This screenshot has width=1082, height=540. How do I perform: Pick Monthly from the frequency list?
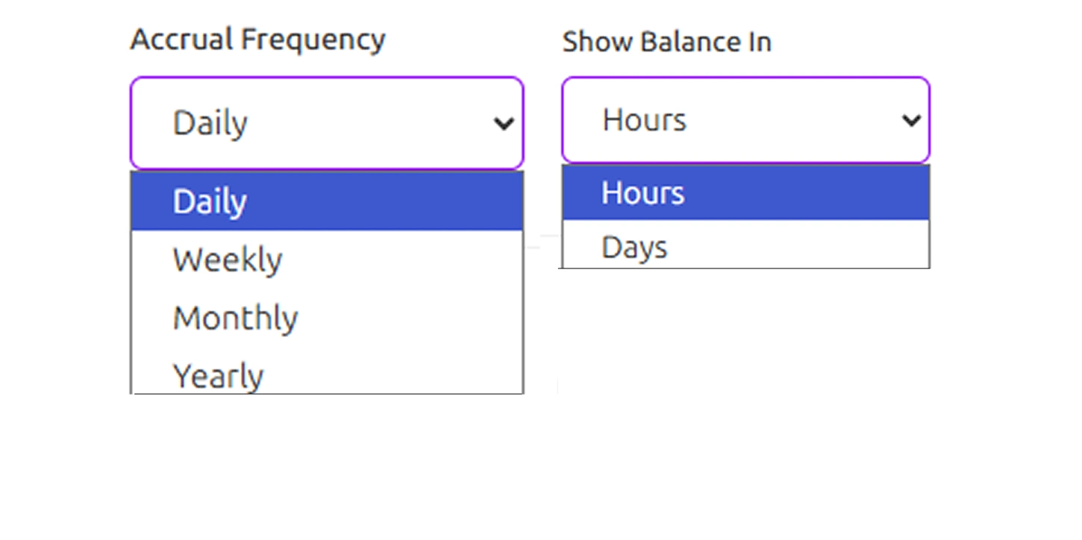pos(326,318)
